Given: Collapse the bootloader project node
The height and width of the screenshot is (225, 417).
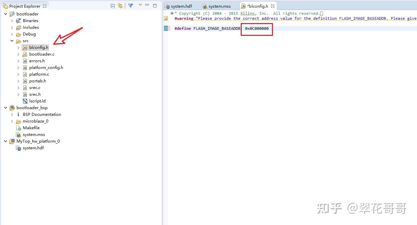Looking at the screenshot, I should tap(6, 14).
